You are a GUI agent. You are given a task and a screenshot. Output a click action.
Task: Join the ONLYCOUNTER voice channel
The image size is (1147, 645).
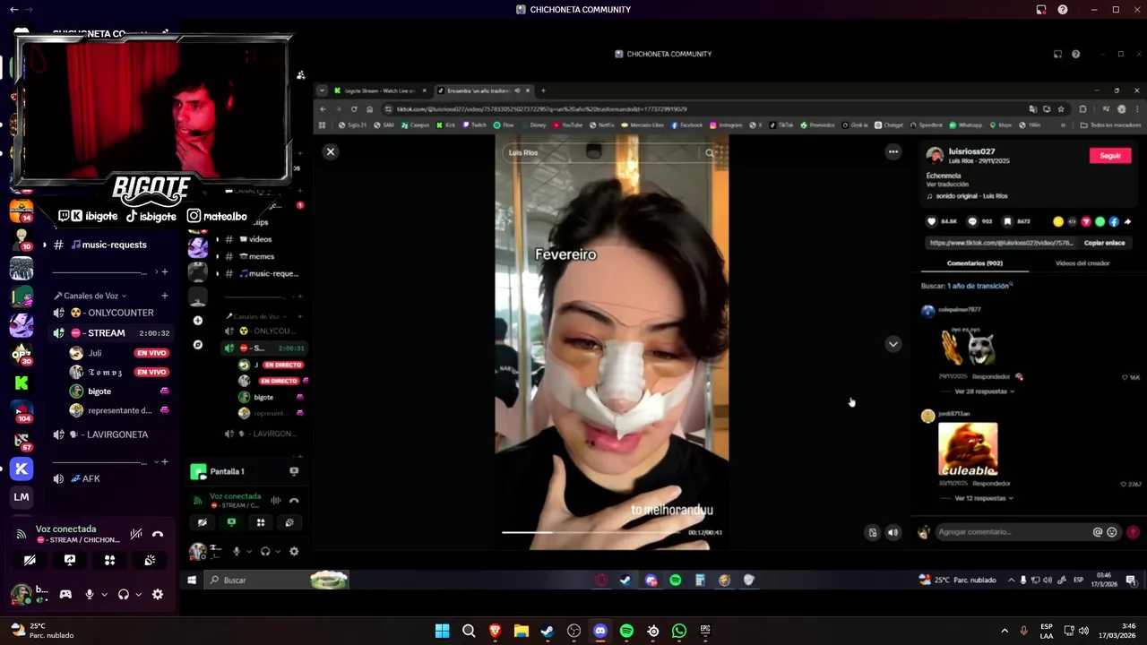(110, 313)
